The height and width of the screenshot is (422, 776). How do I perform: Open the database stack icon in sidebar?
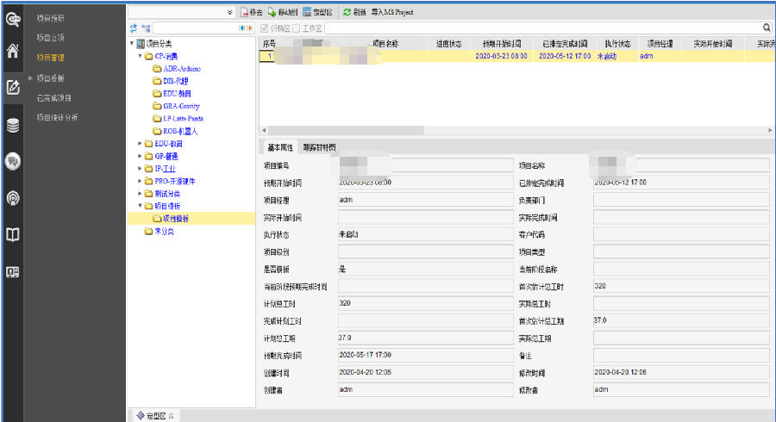click(x=12, y=125)
